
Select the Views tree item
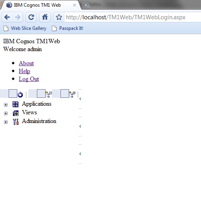click(x=29, y=112)
